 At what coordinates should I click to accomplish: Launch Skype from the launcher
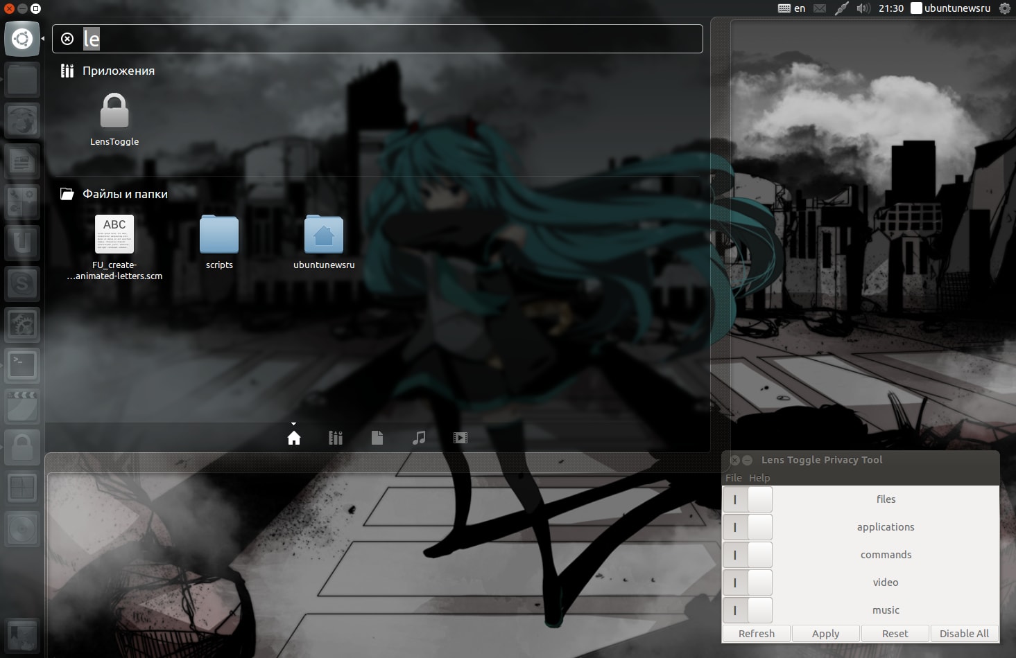tap(22, 284)
